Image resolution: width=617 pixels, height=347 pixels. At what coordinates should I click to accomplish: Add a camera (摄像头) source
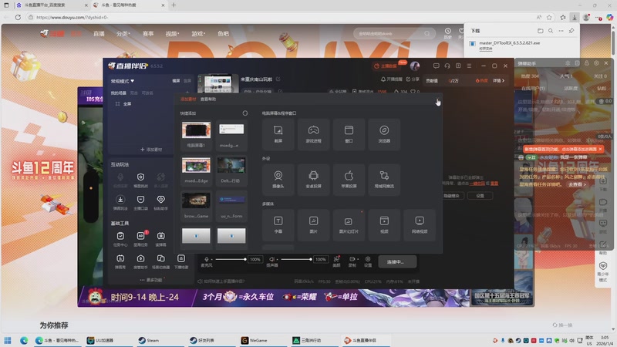pyautogui.click(x=278, y=180)
